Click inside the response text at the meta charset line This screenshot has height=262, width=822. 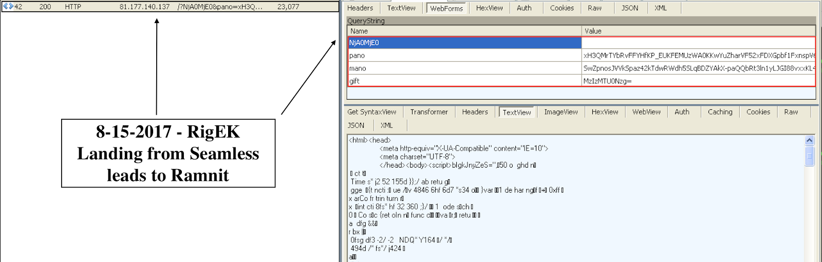tap(417, 157)
